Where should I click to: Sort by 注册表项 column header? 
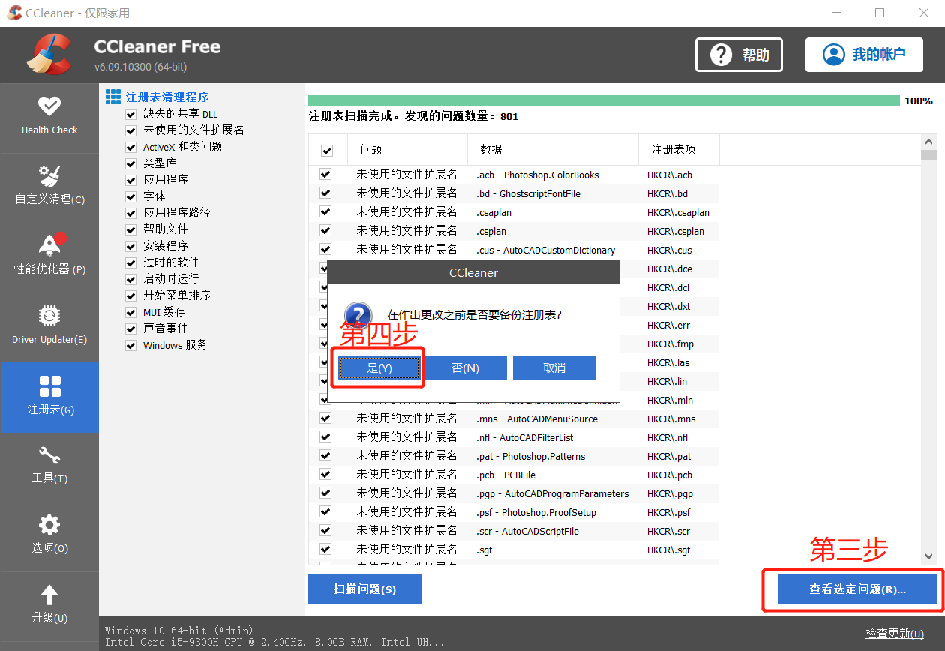tap(679, 150)
